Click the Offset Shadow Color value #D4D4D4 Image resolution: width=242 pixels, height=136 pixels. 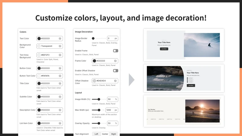[x=101, y=81]
